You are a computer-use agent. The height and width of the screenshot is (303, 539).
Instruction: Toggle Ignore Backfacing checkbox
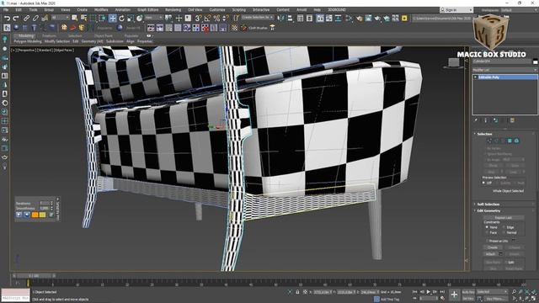pos(485,154)
